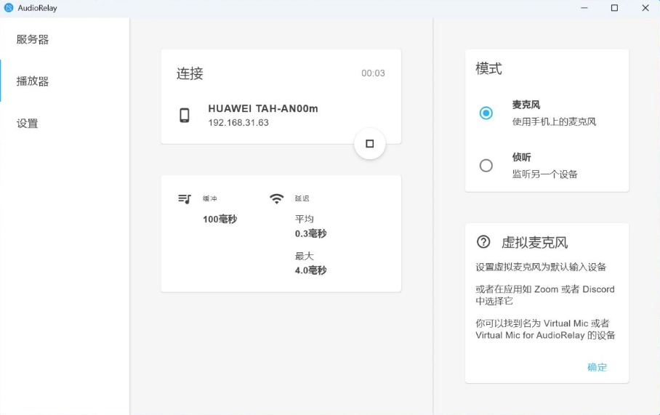Click the connection timer 00:03
660x415 pixels.
click(373, 73)
